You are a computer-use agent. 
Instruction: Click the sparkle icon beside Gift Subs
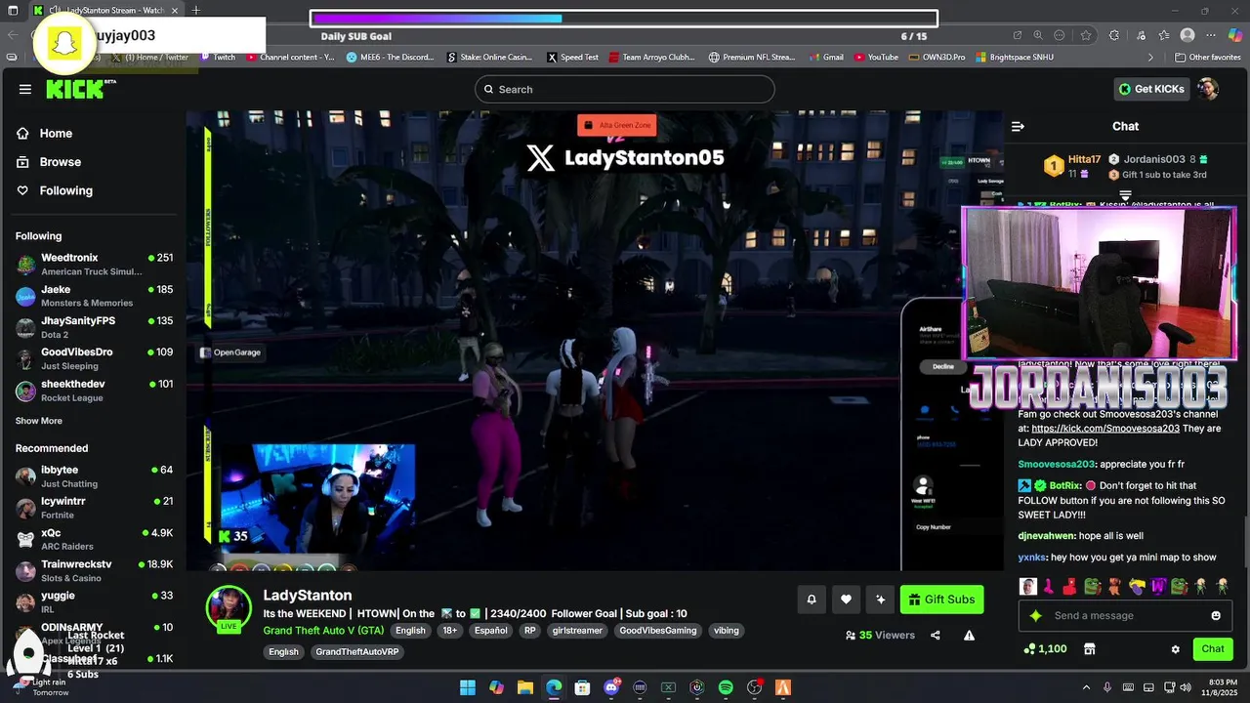[881, 600]
